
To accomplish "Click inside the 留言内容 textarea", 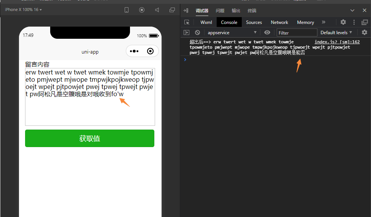I will click(x=90, y=97).
